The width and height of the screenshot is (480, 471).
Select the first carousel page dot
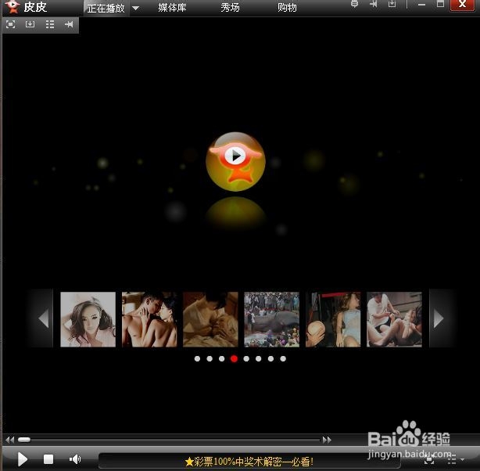[x=198, y=358]
